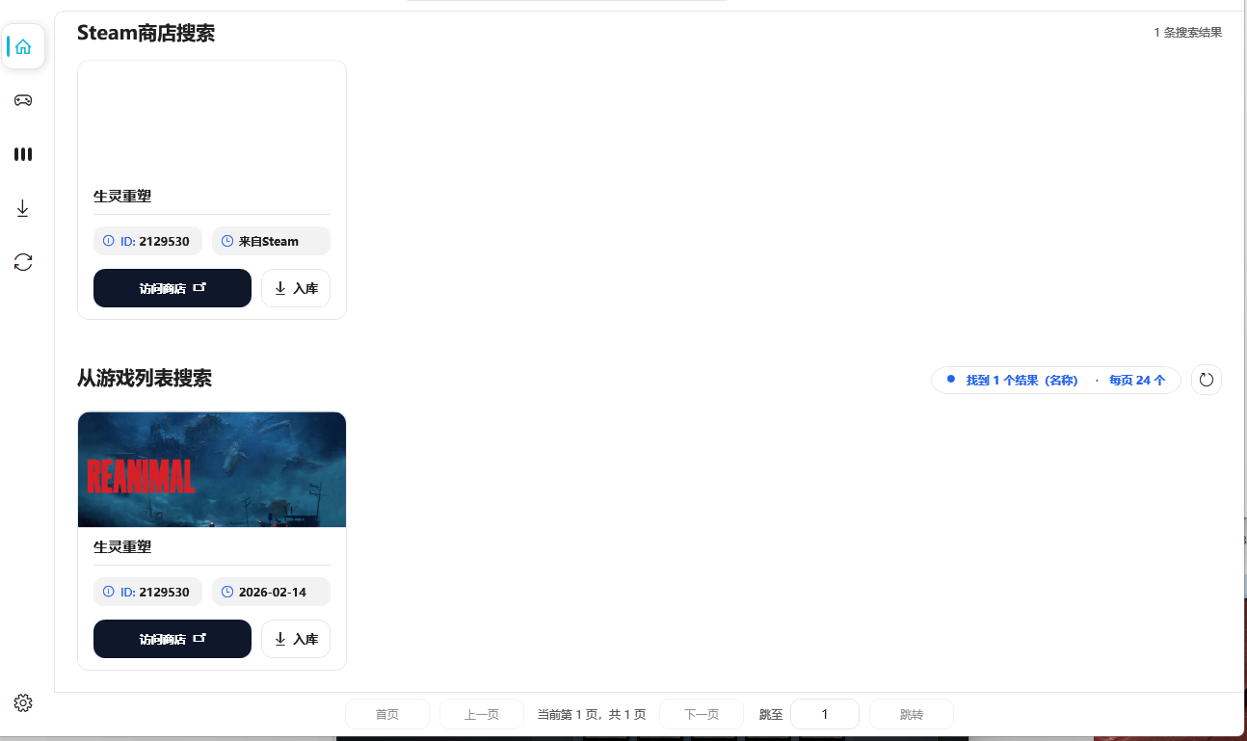Click the 跳转 button
This screenshot has width=1247, height=741.
click(x=912, y=714)
